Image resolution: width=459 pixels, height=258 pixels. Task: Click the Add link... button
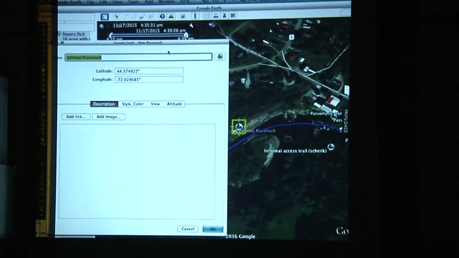(x=76, y=117)
